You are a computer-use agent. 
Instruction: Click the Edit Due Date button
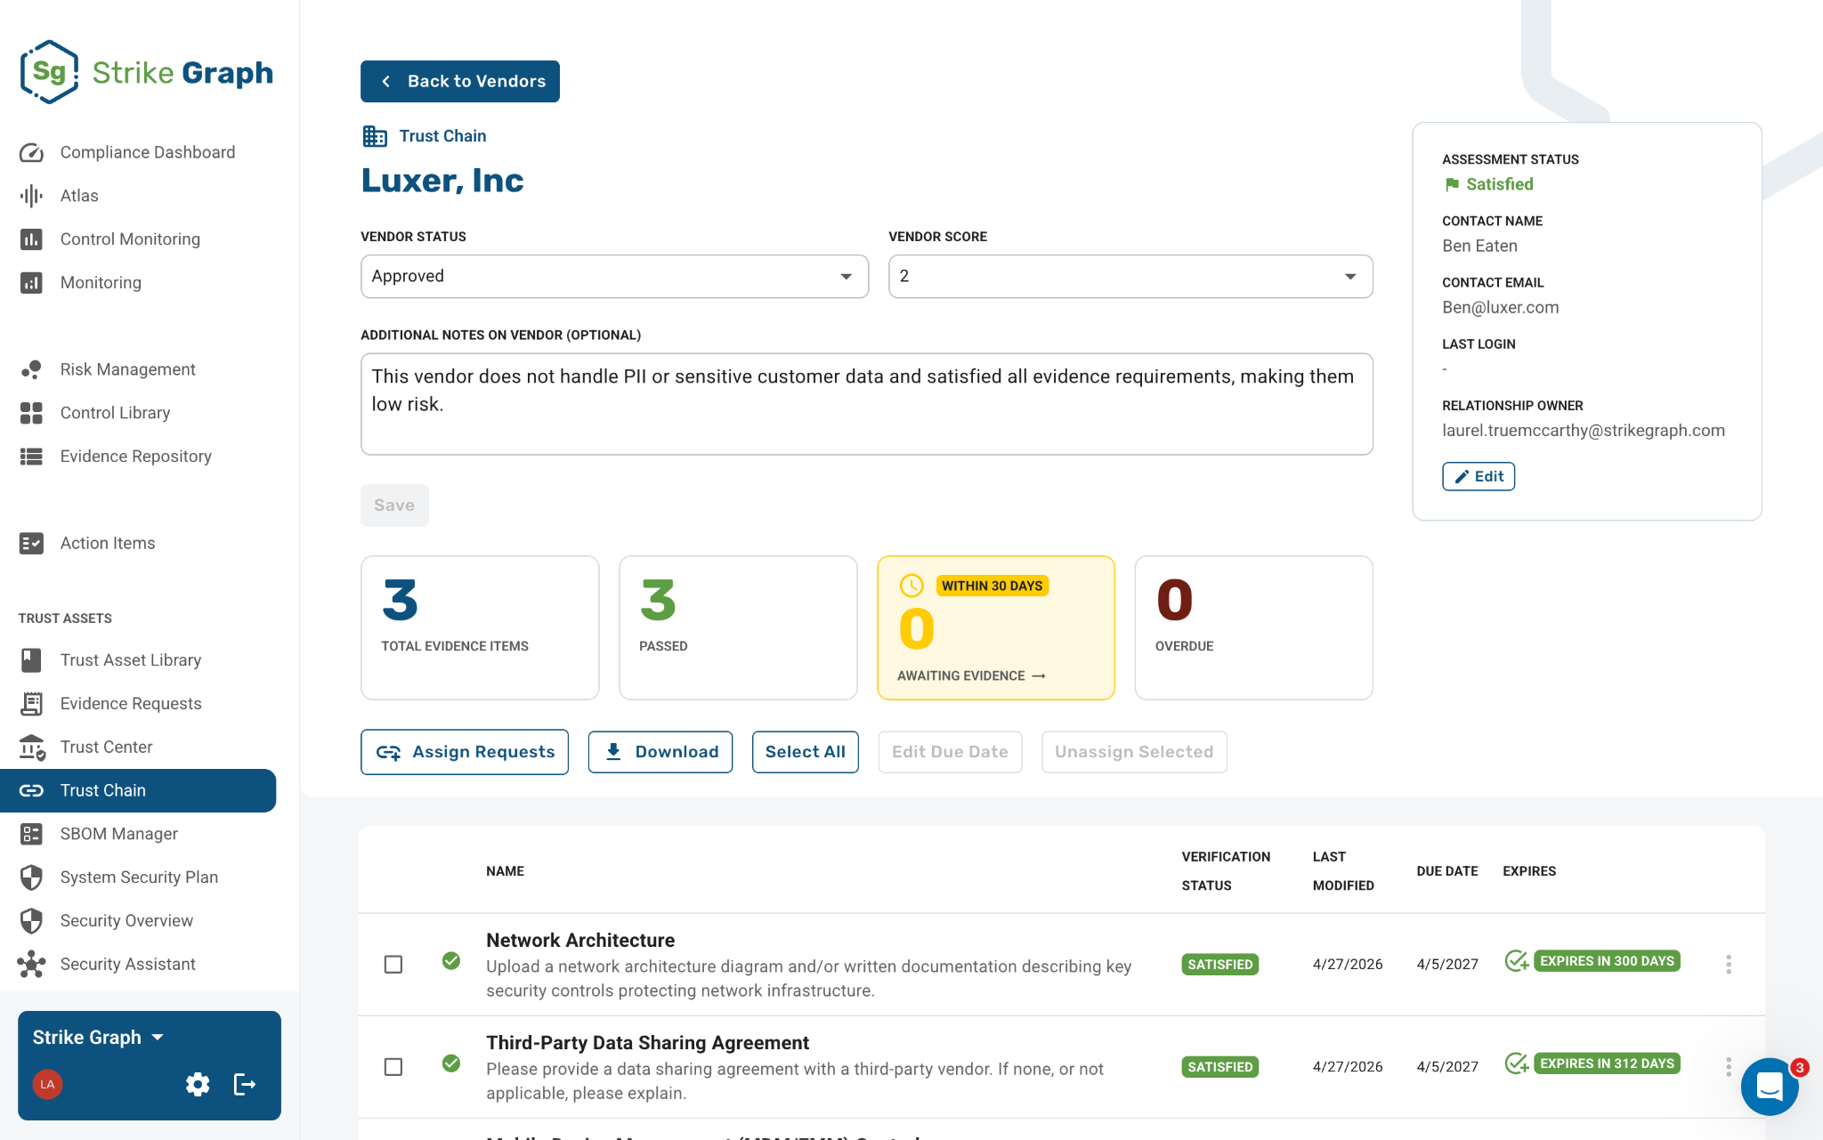(x=950, y=753)
